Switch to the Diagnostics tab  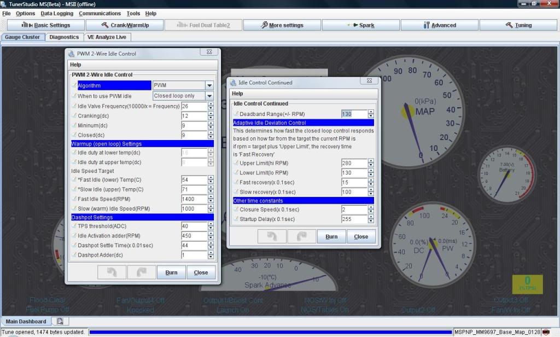click(x=64, y=37)
